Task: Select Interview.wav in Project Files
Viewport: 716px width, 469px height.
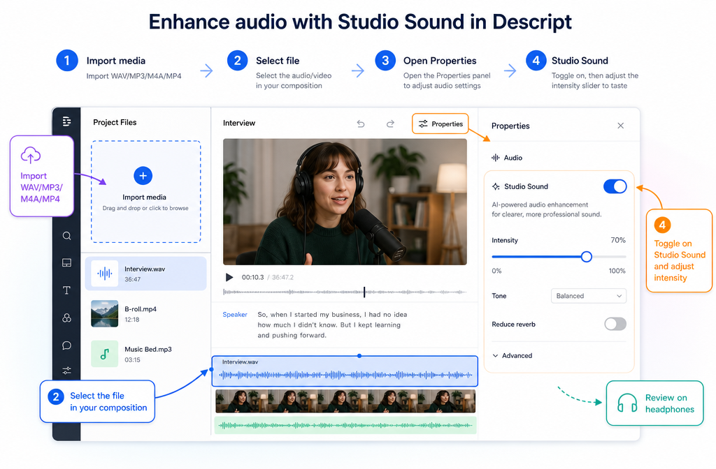Action: tap(145, 274)
